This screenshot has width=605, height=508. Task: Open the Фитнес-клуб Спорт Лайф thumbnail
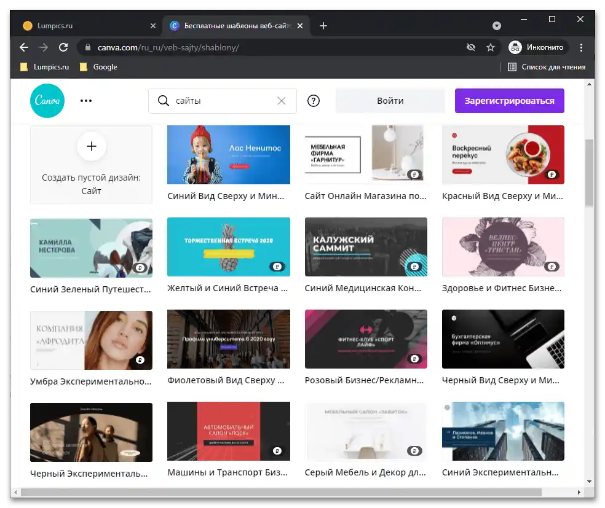[x=366, y=339]
